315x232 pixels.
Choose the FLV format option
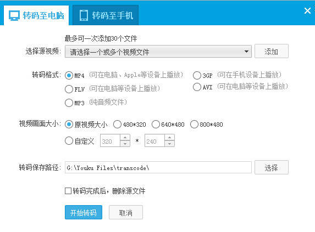click(69, 89)
